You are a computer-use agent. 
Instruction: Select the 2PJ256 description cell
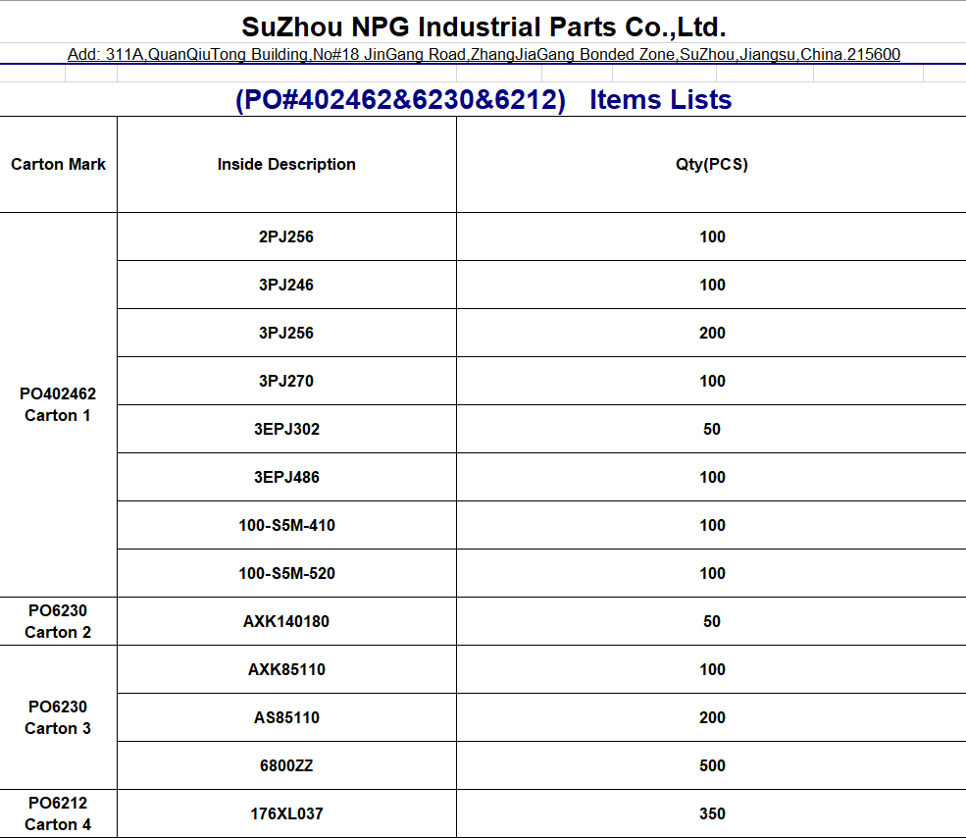pos(286,236)
